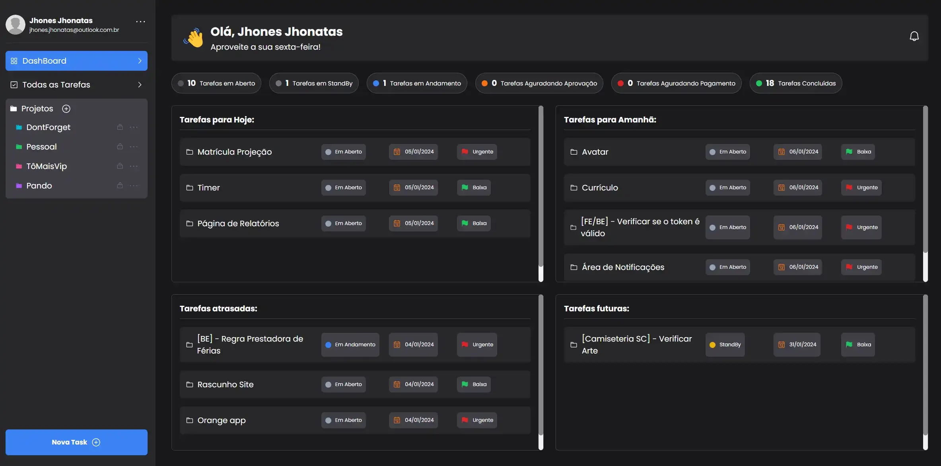The image size is (941, 466).
Task: Click the lock icon for TôMaisVip project
Action: 120,166
